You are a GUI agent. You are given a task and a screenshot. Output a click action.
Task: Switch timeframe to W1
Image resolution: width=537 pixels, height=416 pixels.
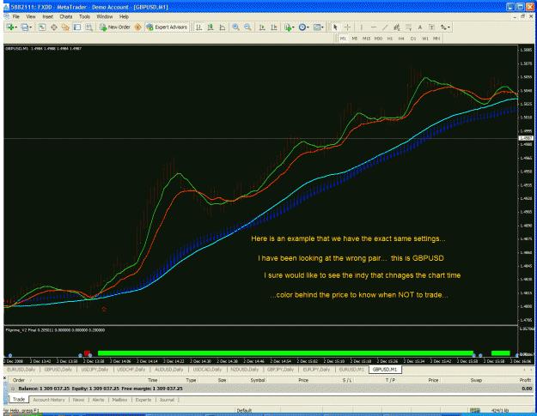tap(425, 39)
